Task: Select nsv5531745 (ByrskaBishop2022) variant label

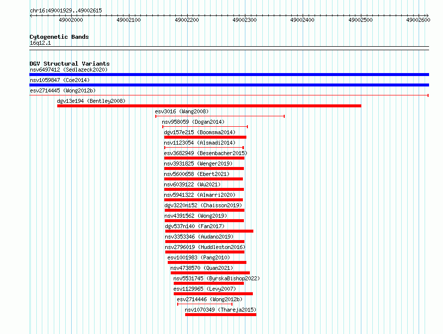Action: pyautogui.click(x=217, y=278)
